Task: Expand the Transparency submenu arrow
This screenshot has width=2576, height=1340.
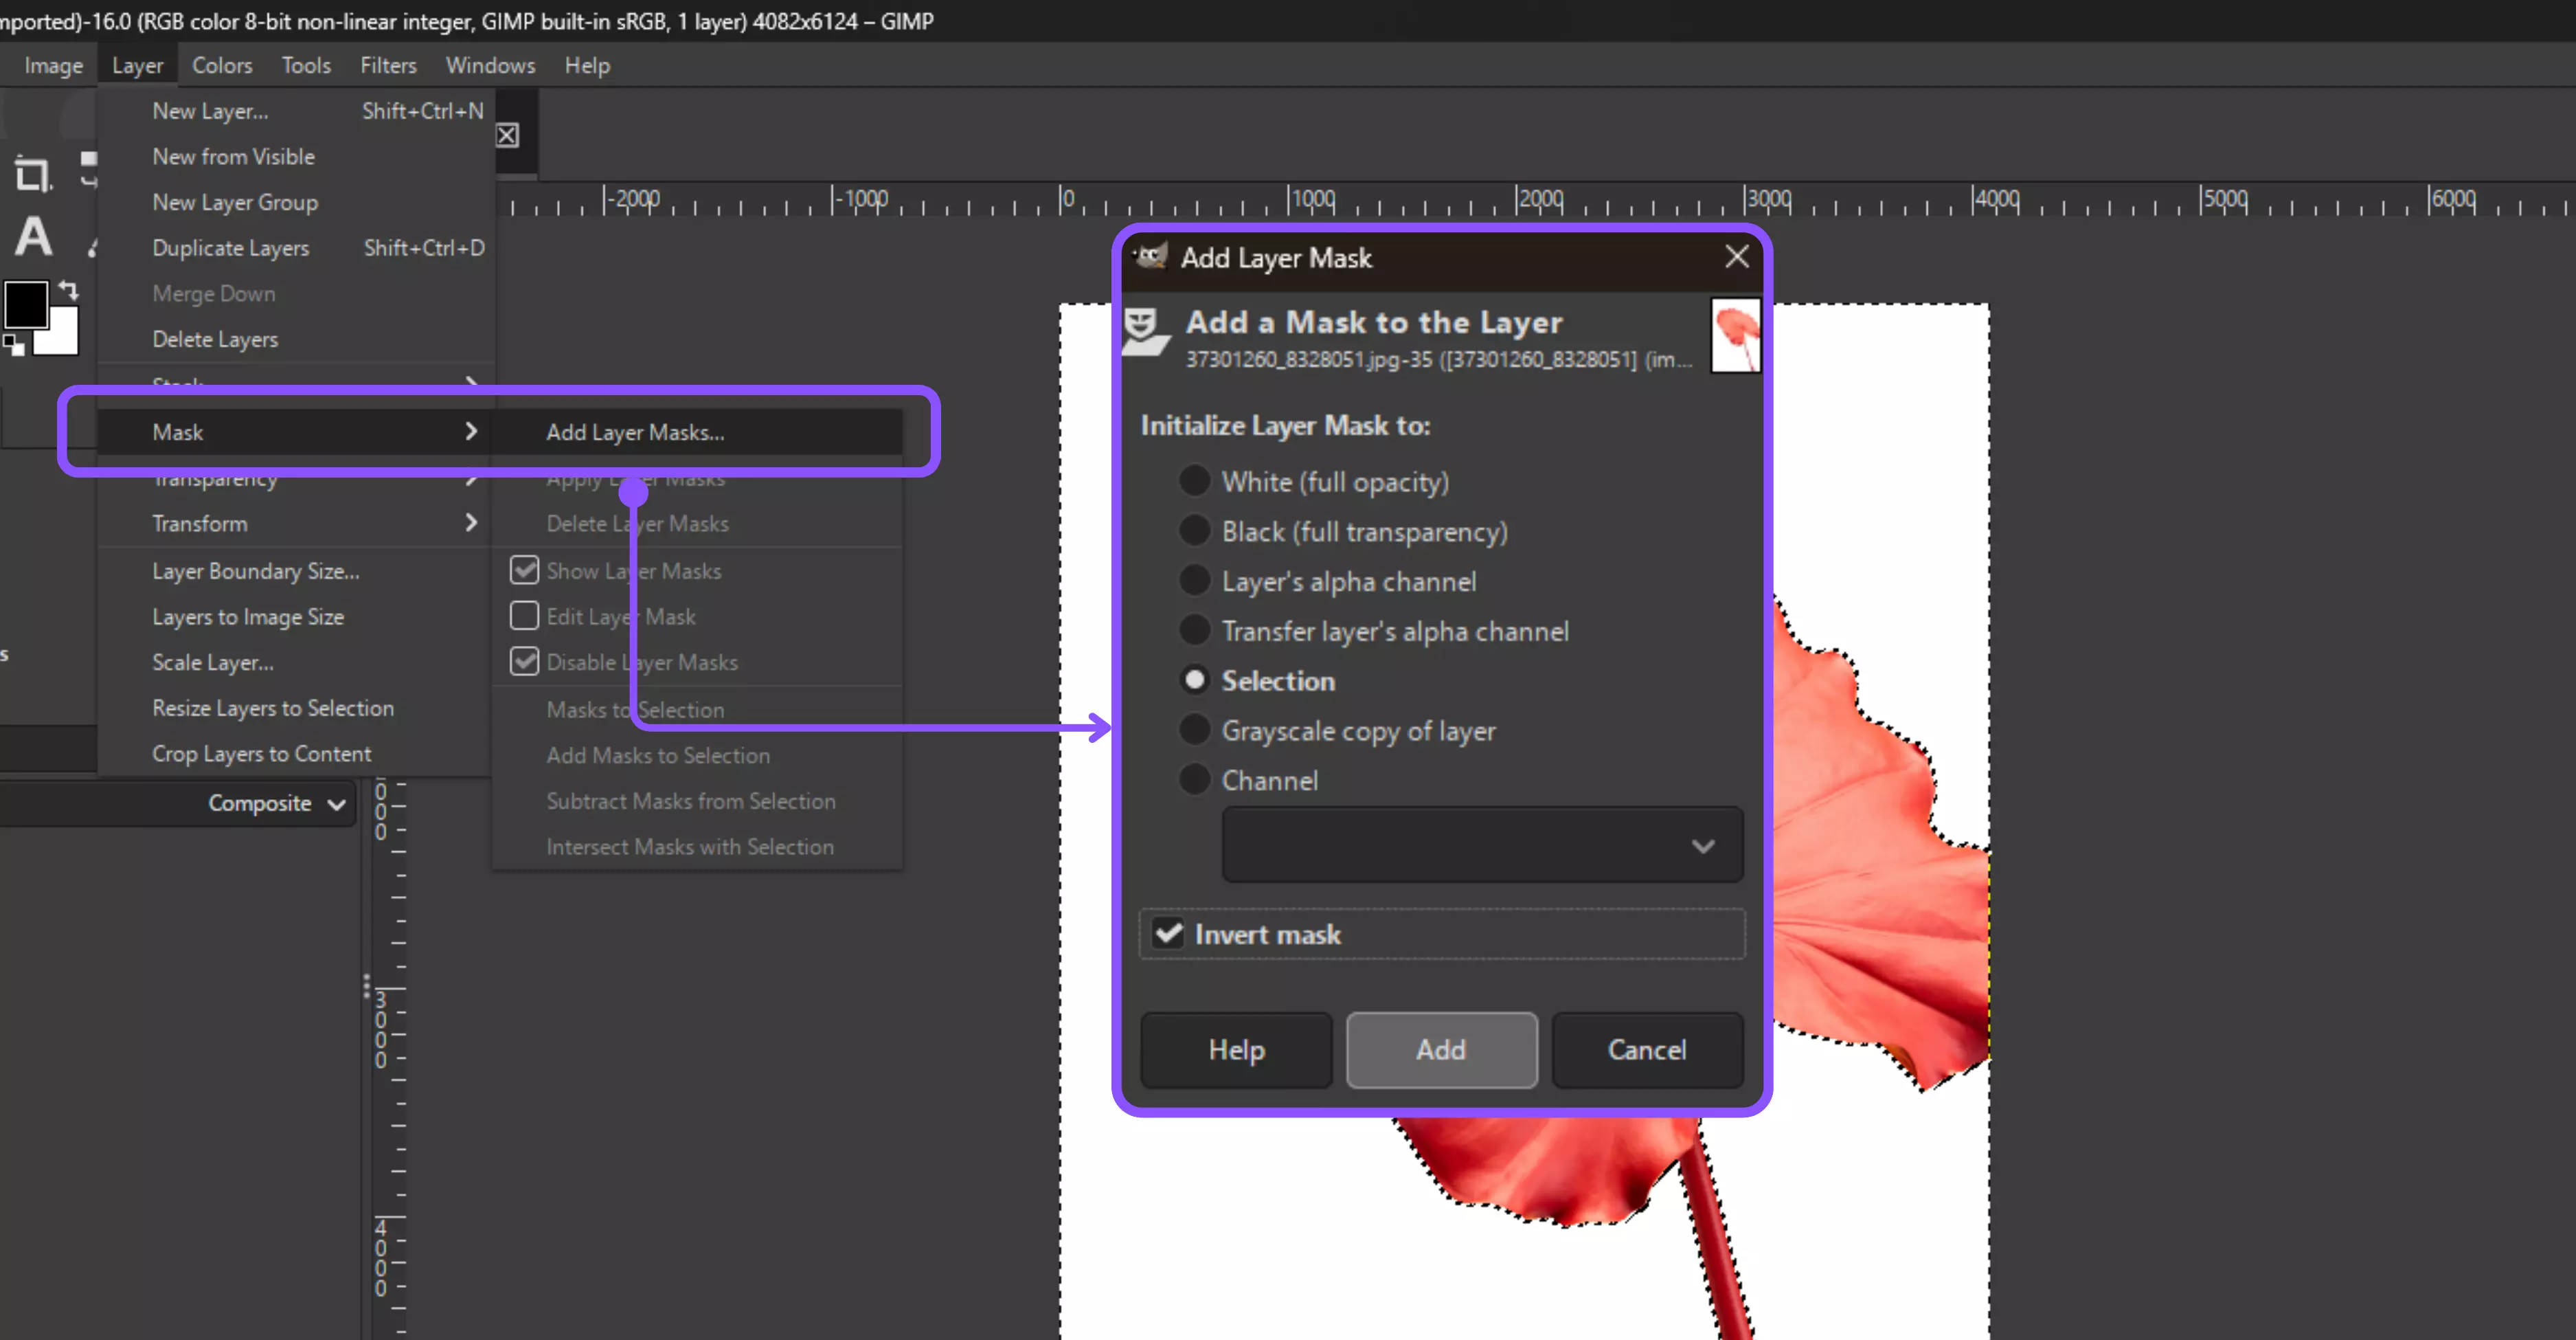Action: 471,481
